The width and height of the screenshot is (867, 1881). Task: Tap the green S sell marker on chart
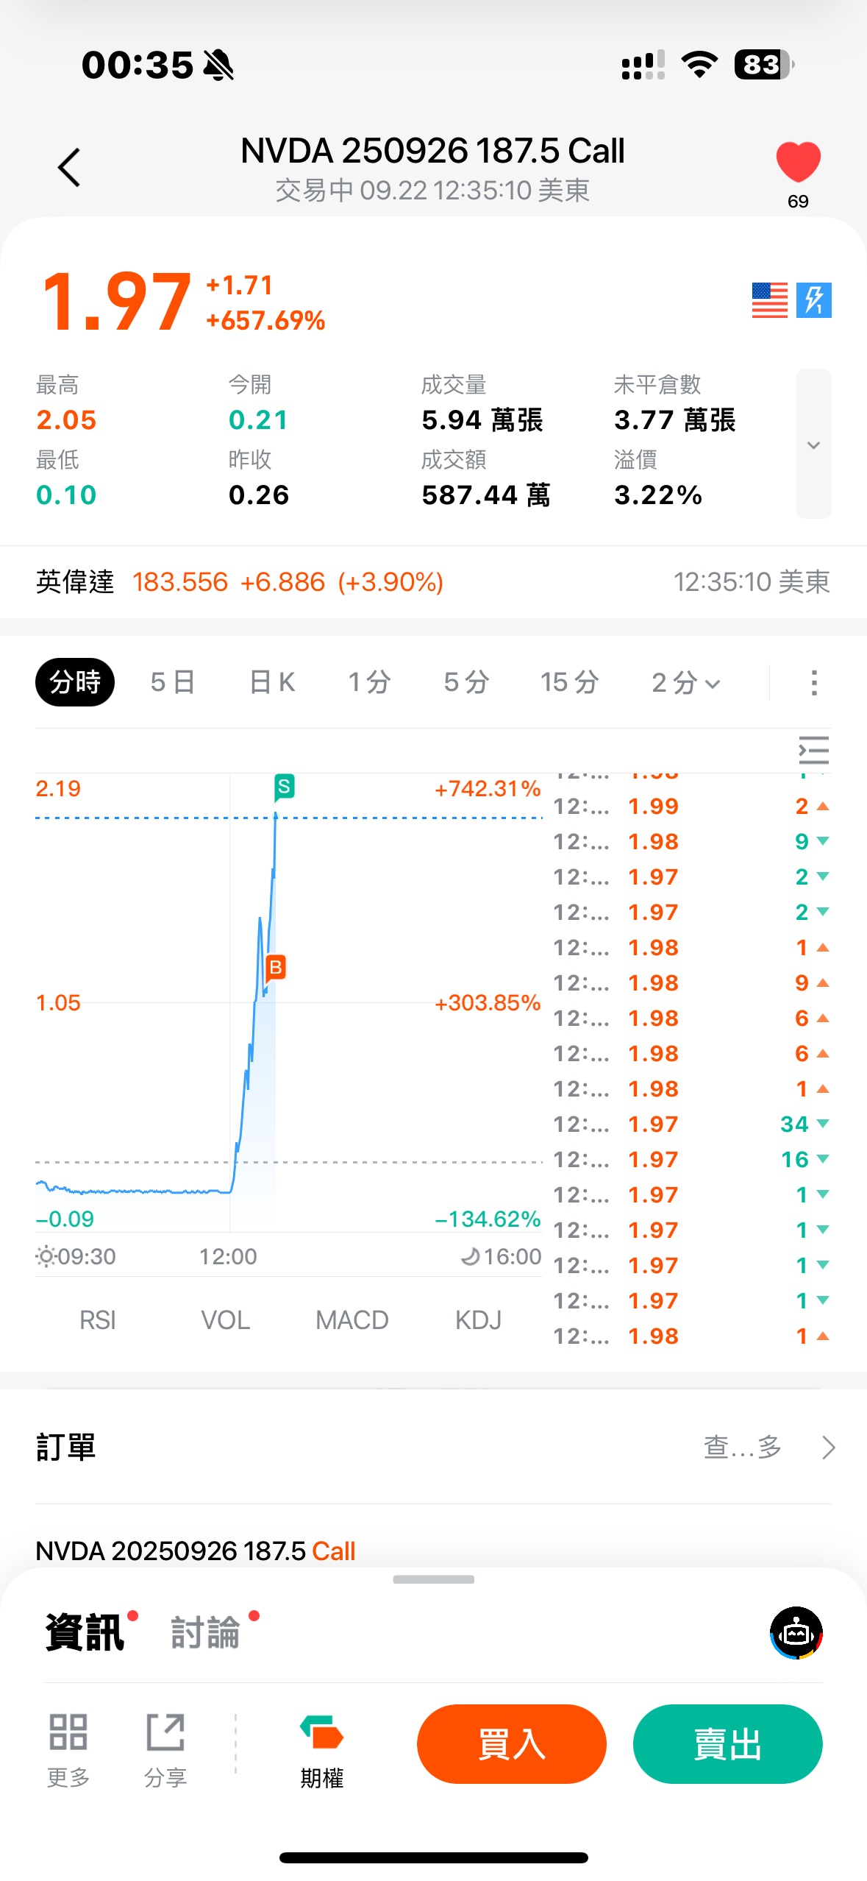point(284,787)
